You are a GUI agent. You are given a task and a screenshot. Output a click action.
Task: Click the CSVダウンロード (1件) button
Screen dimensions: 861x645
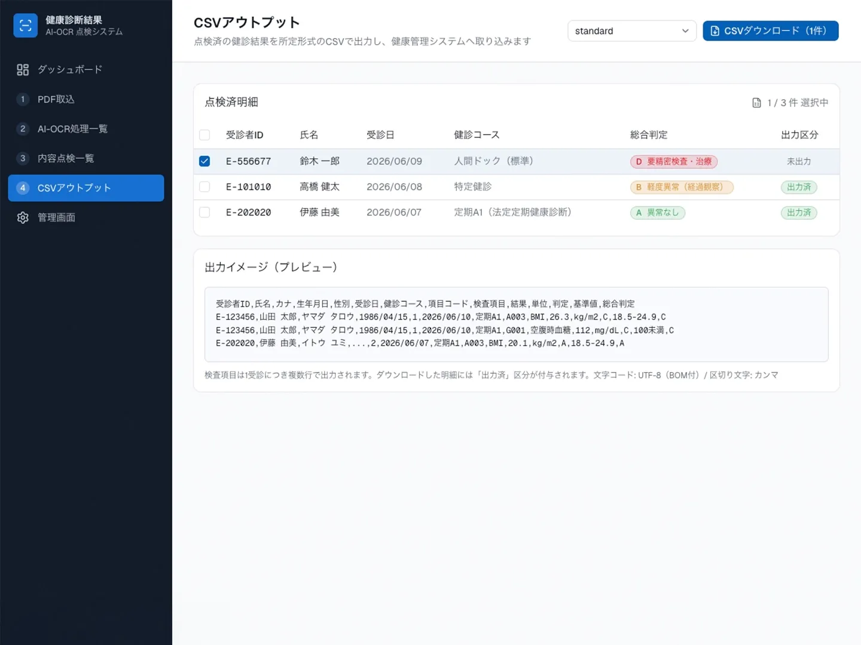click(770, 31)
